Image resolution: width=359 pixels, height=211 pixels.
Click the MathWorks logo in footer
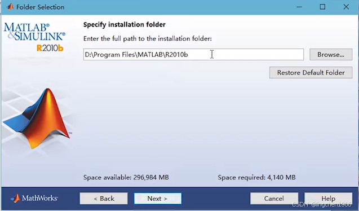34,198
